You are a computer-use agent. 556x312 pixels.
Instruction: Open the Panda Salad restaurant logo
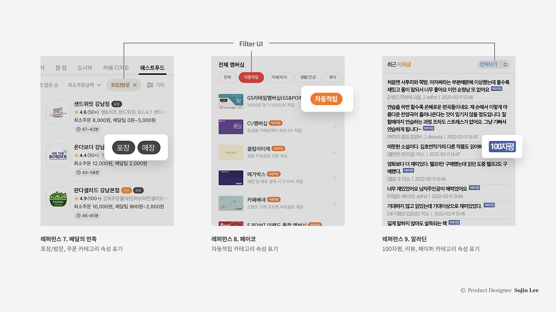[58, 199]
